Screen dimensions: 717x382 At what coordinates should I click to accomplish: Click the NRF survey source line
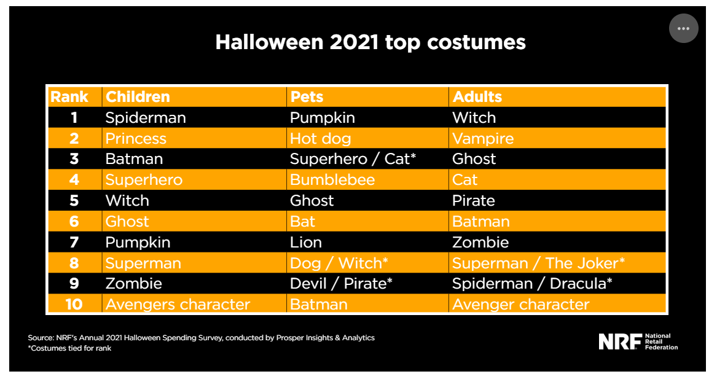(201, 338)
